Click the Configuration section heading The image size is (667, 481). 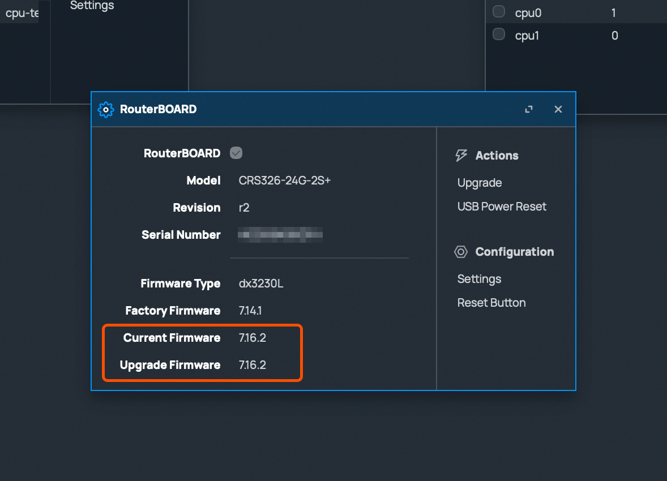[514, 252]
